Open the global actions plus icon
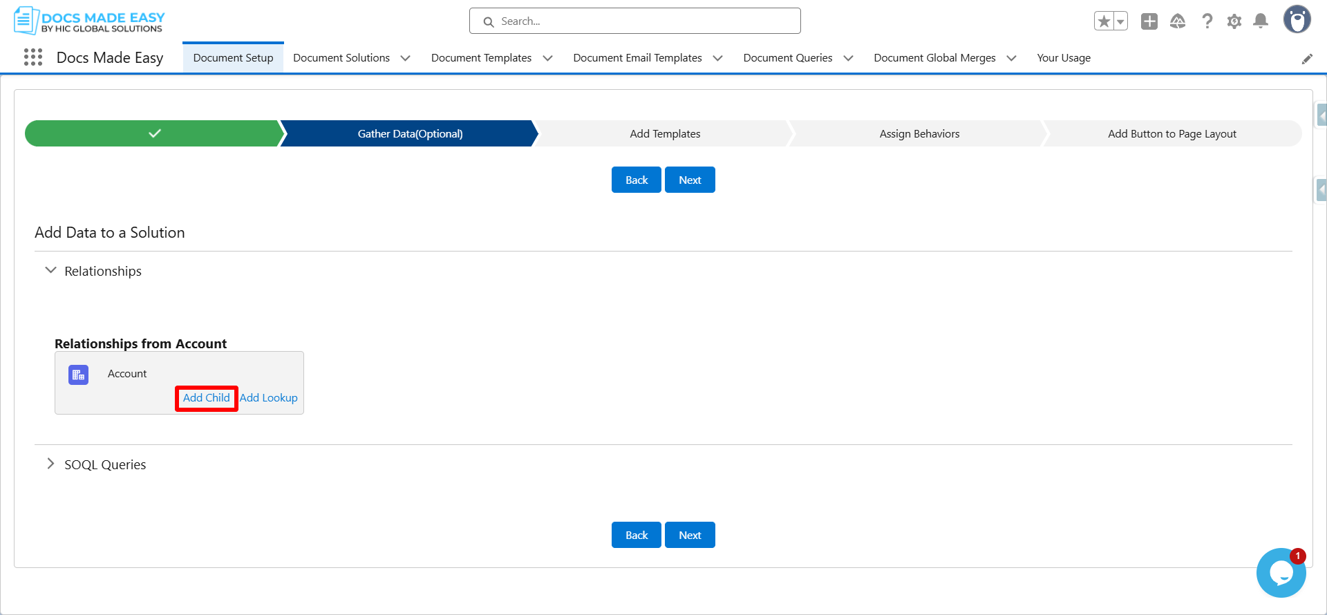Screen dimensions: 1327x615 pyautogui.click(x=1149, y=21)
